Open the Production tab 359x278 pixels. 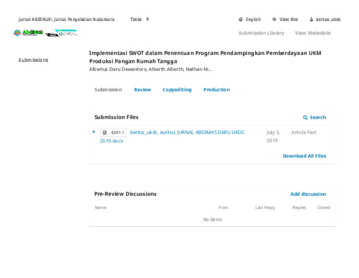(216, 90)
